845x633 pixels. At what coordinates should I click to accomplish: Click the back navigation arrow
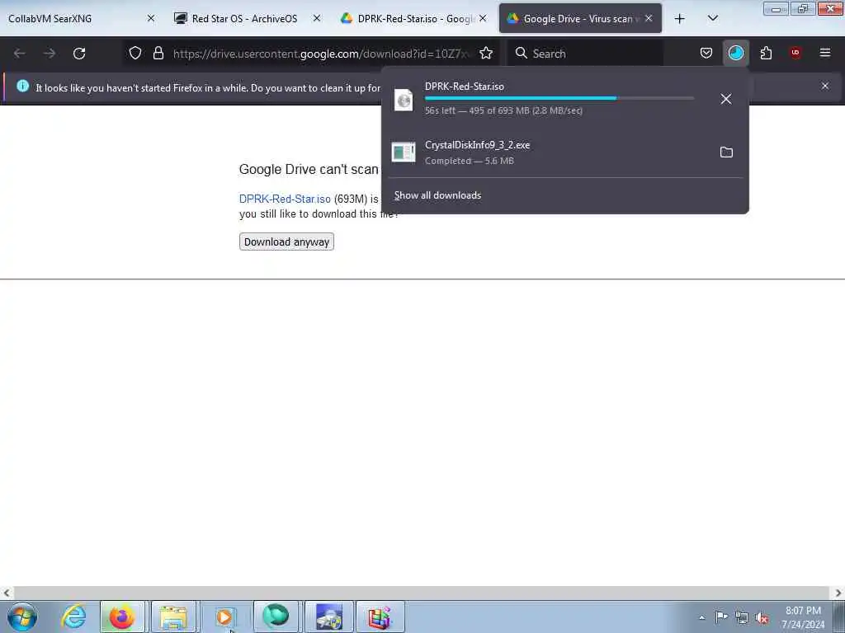20,54
